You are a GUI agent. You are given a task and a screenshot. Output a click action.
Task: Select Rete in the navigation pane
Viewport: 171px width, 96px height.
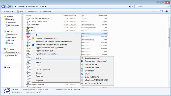(x=8, y=67)
